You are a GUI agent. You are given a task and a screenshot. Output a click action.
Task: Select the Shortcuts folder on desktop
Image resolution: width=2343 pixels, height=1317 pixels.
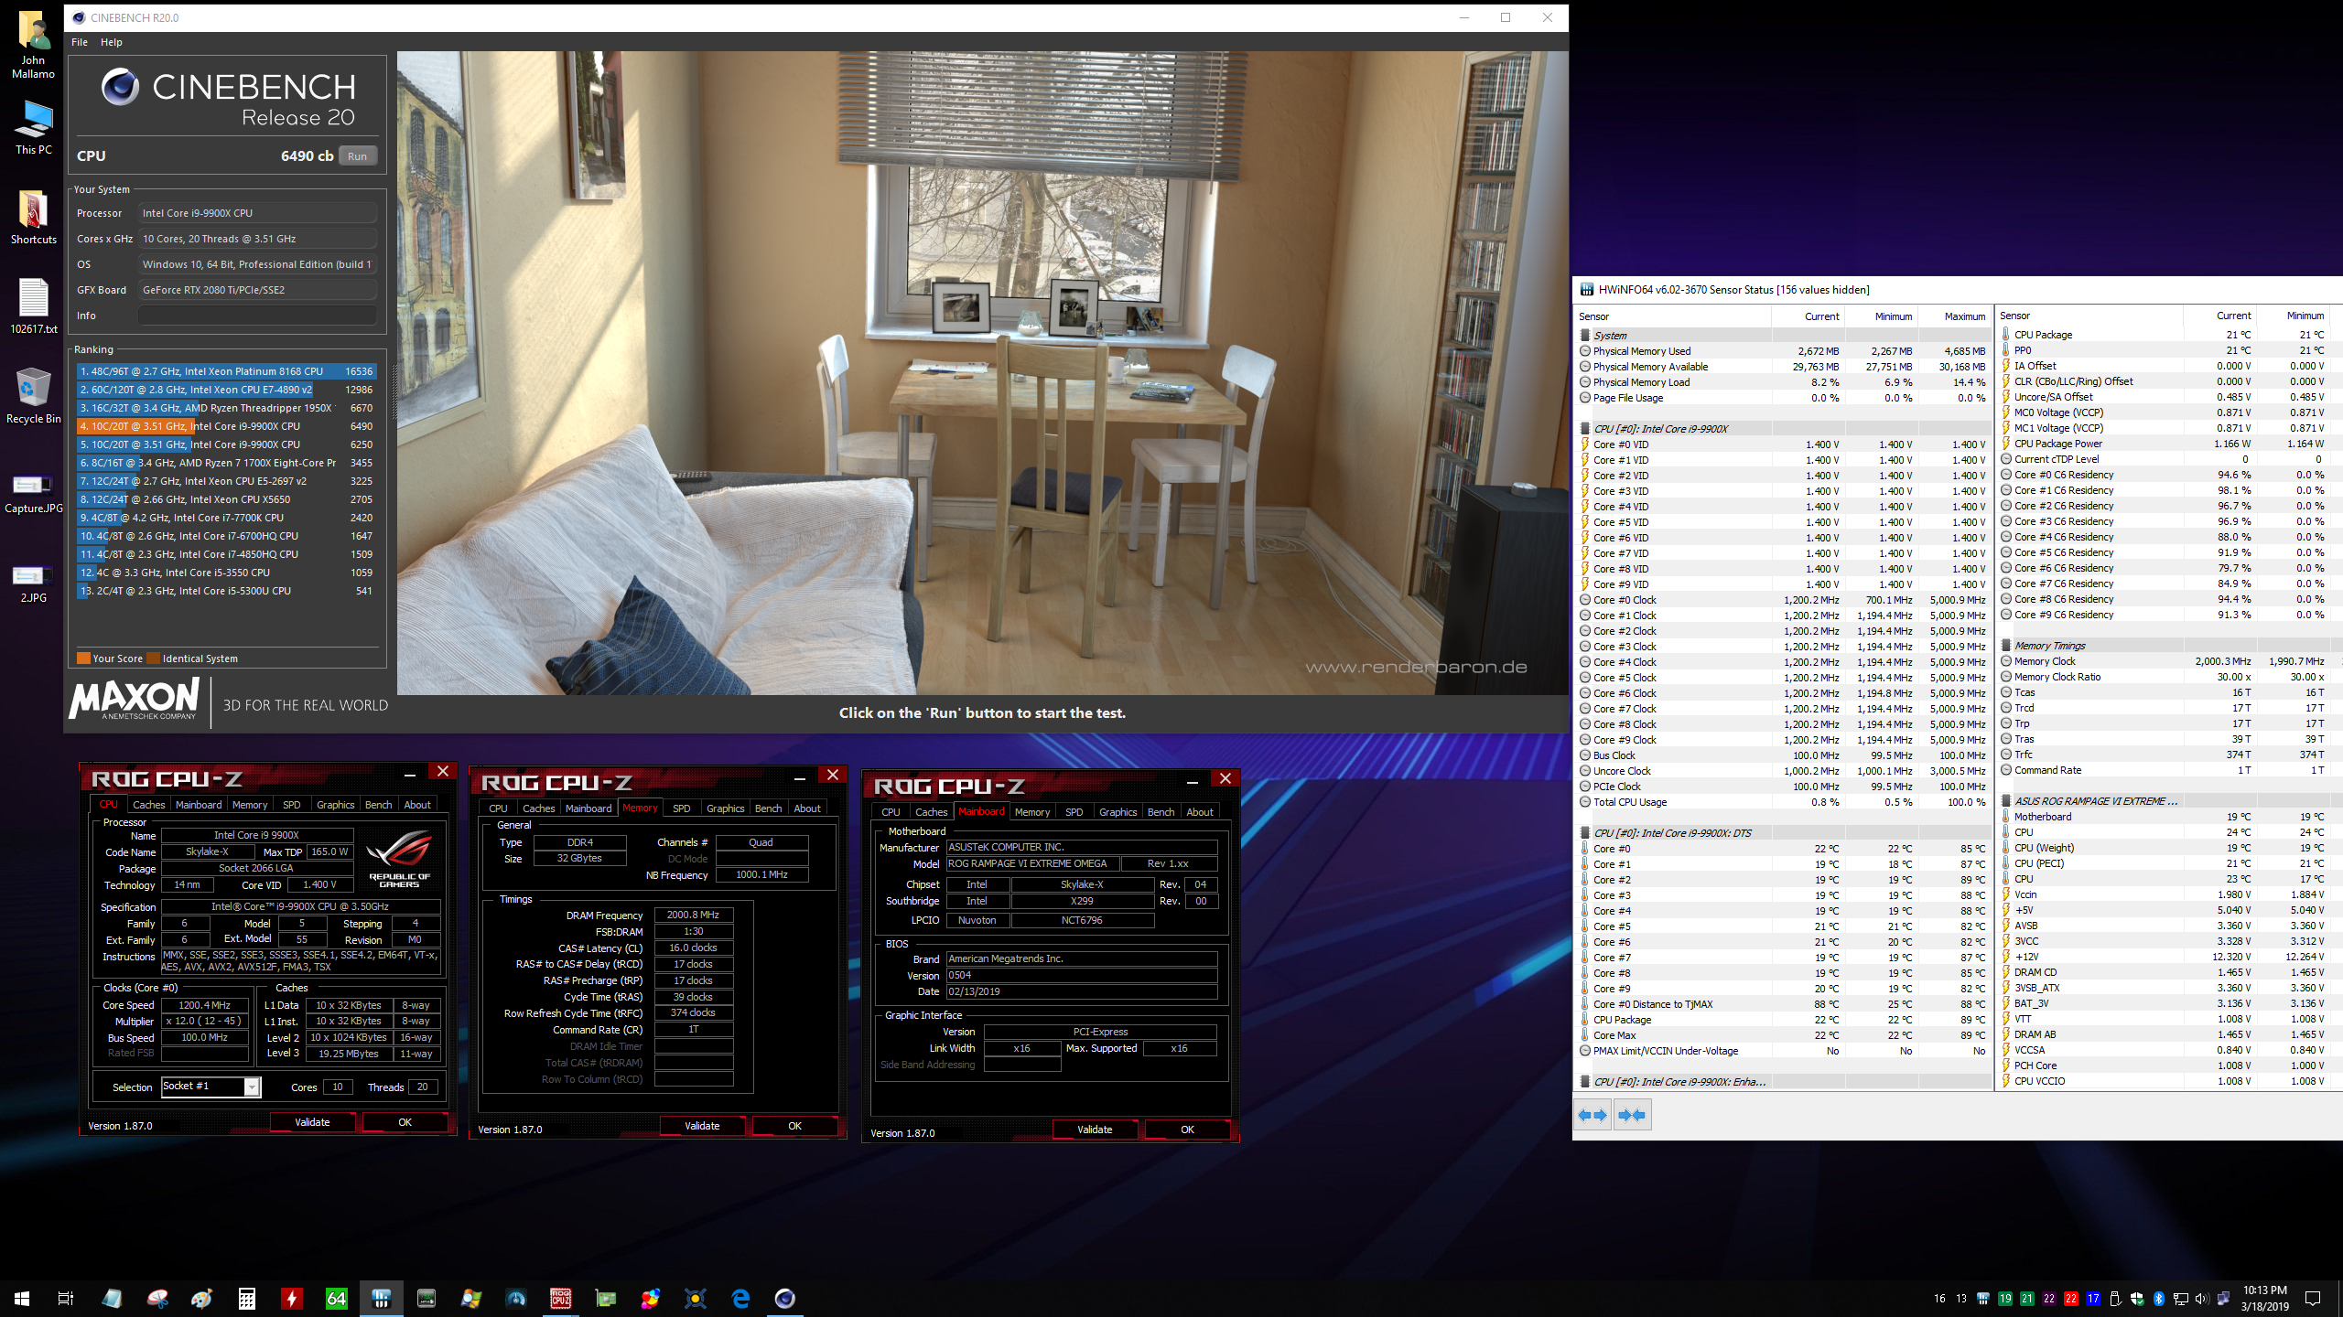34,217
